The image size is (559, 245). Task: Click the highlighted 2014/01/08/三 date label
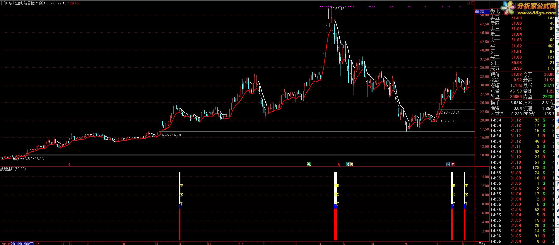click(x=22, y=243)
